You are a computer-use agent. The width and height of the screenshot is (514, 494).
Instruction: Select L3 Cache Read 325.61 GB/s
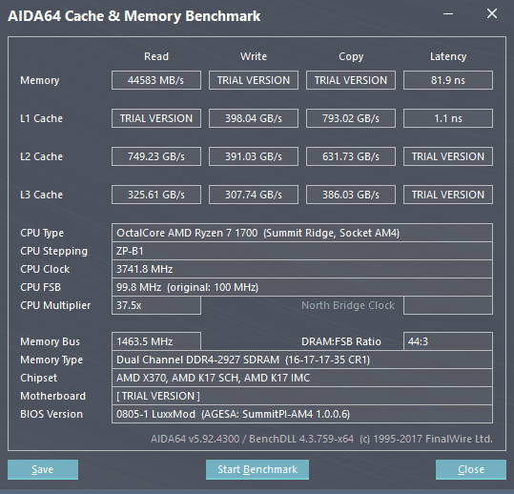click(156, 195)
